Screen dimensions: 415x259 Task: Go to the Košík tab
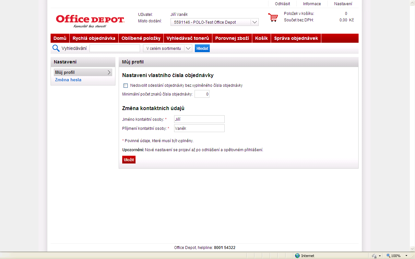point(261,38)
